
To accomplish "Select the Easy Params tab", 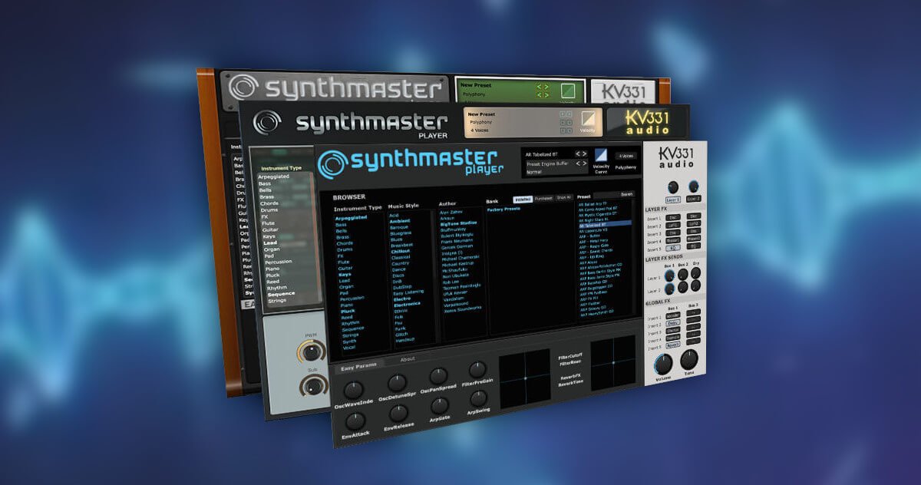I will pyautogui.click(x=357, y=368).
